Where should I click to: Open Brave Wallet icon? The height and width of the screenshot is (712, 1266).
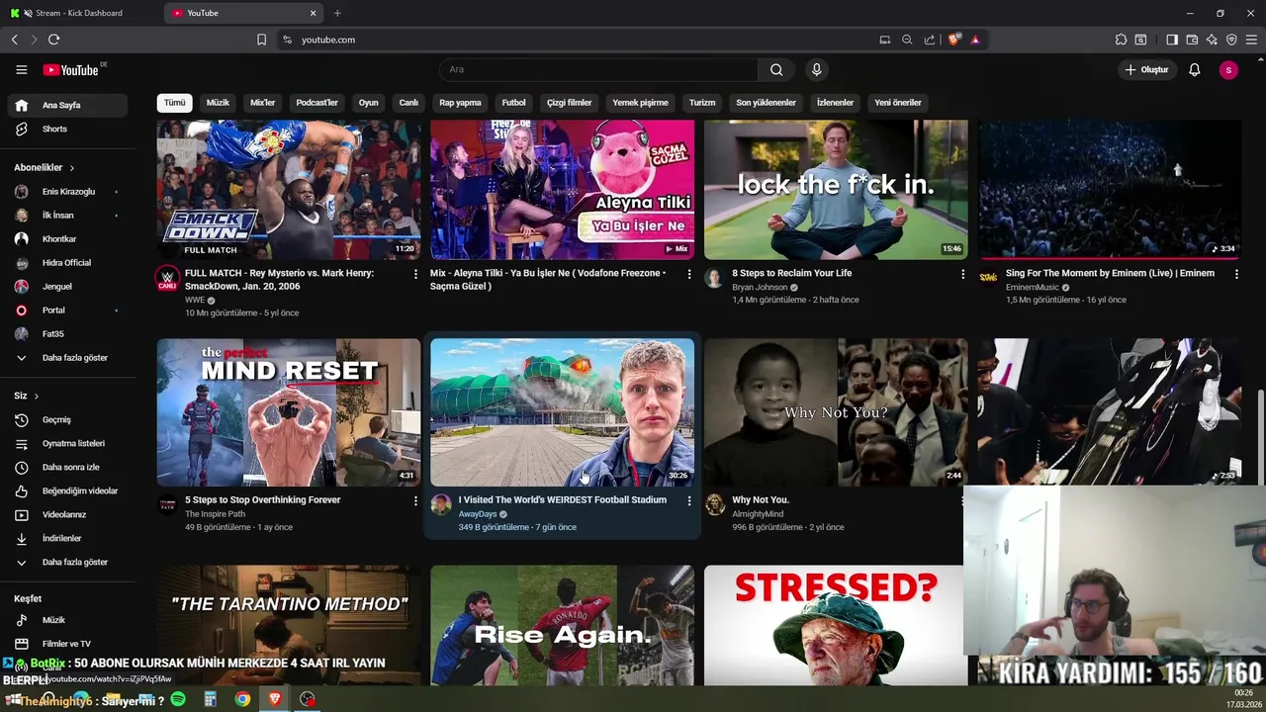click(1192, 40)
